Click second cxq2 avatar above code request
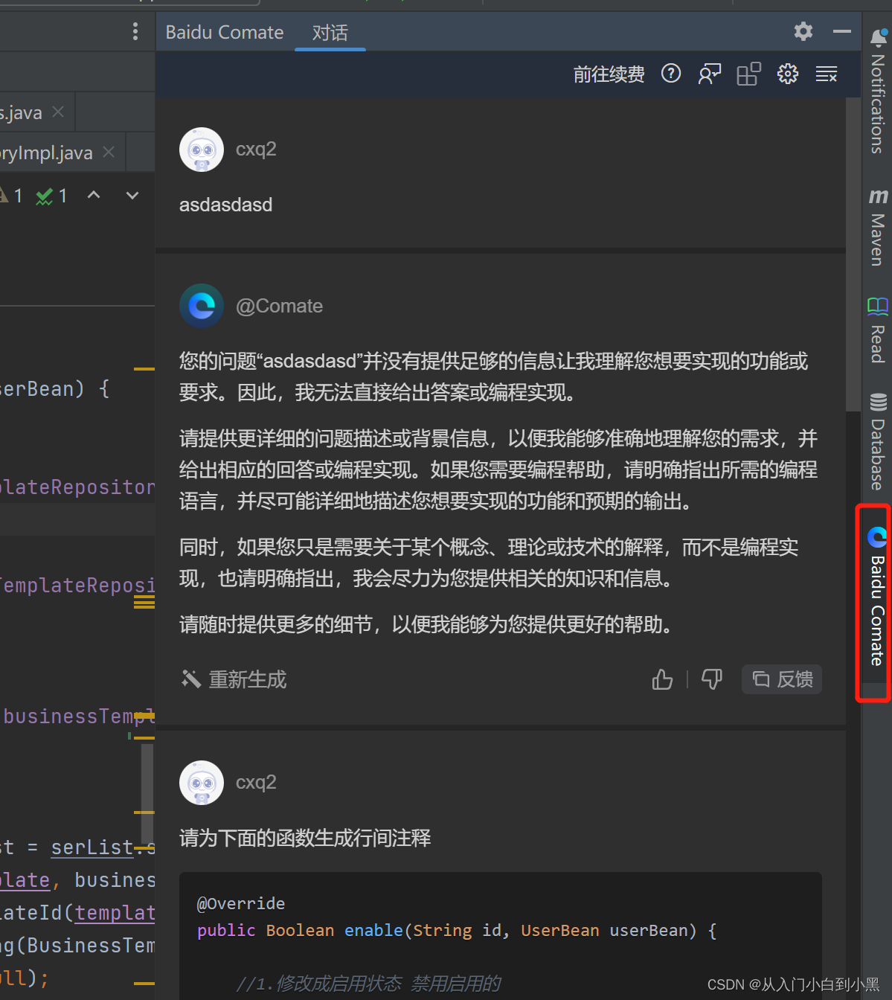The width and height of the screenshot is (892, 1000). point(202,783)
